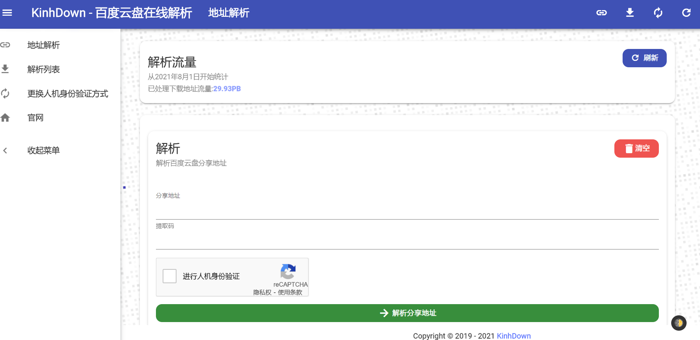Toggle the dark mode floating button
This screenshot has width=700, height=340.
click(x=679, y=323)
